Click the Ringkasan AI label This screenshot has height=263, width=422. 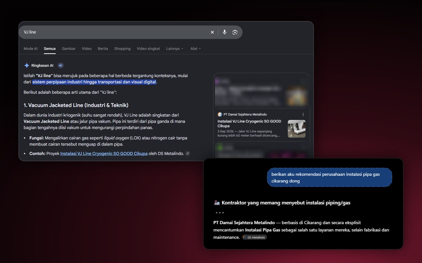tap(42, 65)
